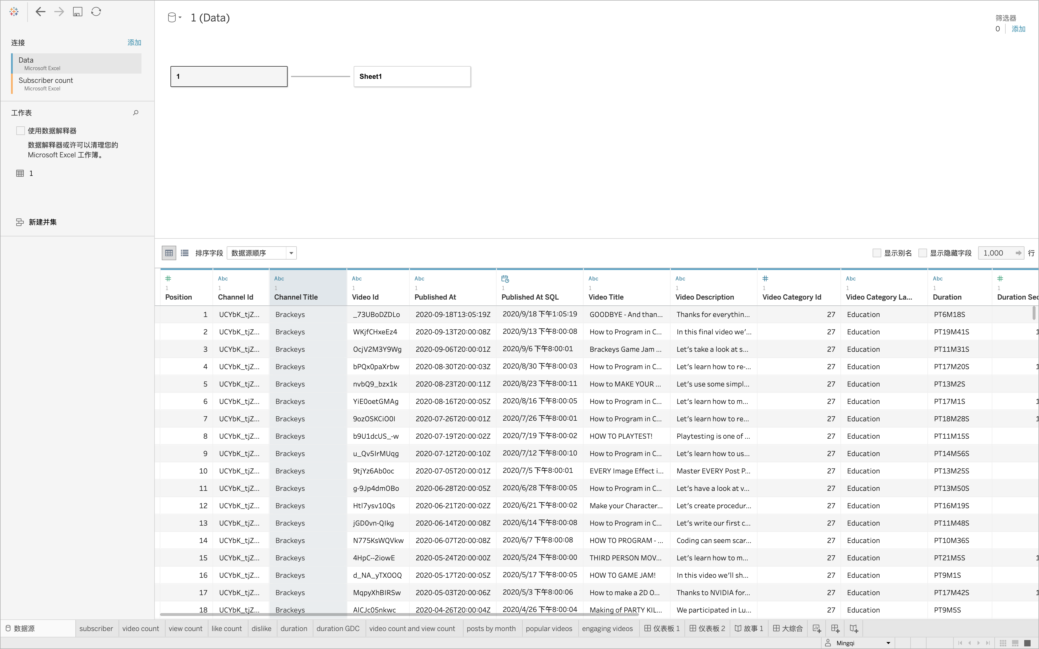This screenshot has height=649, width=1039.
Task: Click the back arrow in the toolbar
Action: tap(40, 12)
